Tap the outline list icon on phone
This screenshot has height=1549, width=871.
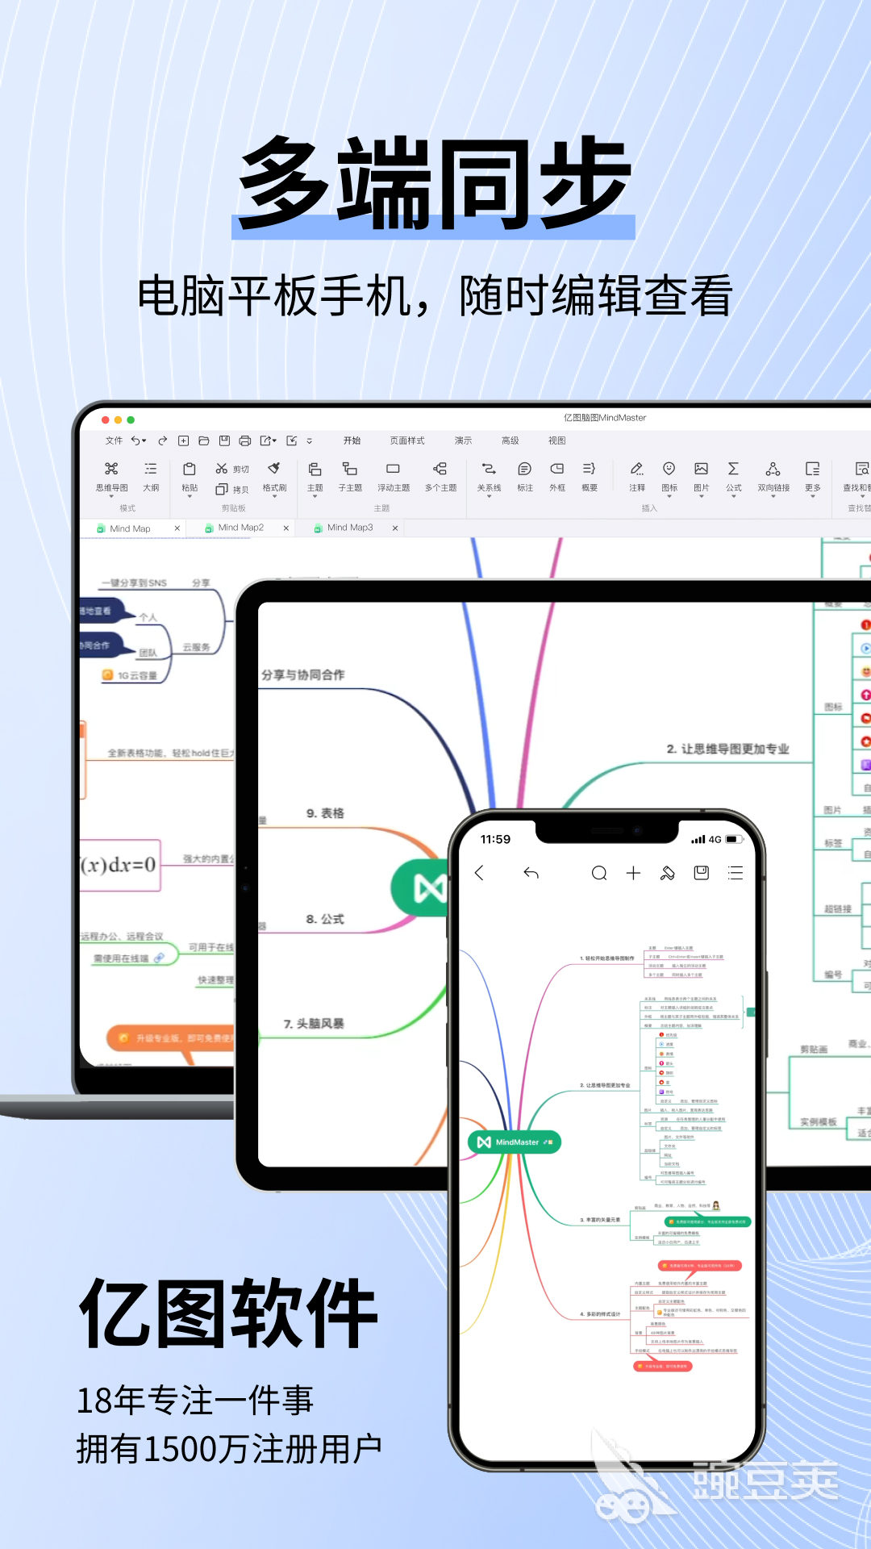[x=736, y=873]
